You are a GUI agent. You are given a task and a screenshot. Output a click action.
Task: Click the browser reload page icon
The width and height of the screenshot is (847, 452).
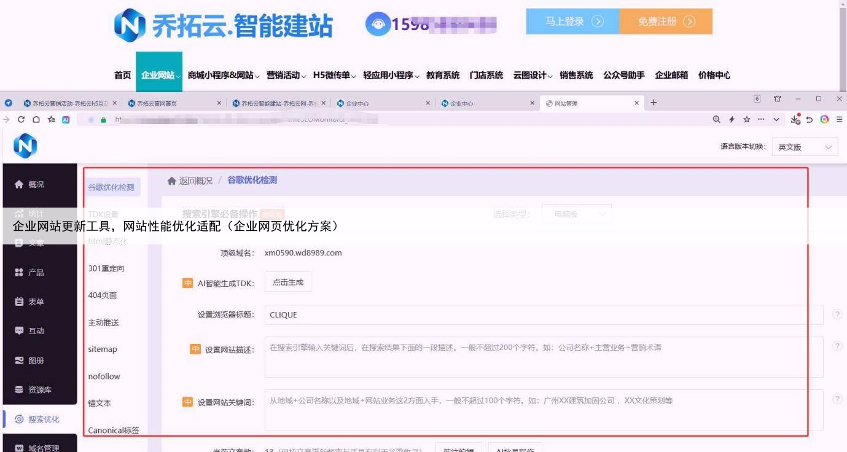coord(21,120)
